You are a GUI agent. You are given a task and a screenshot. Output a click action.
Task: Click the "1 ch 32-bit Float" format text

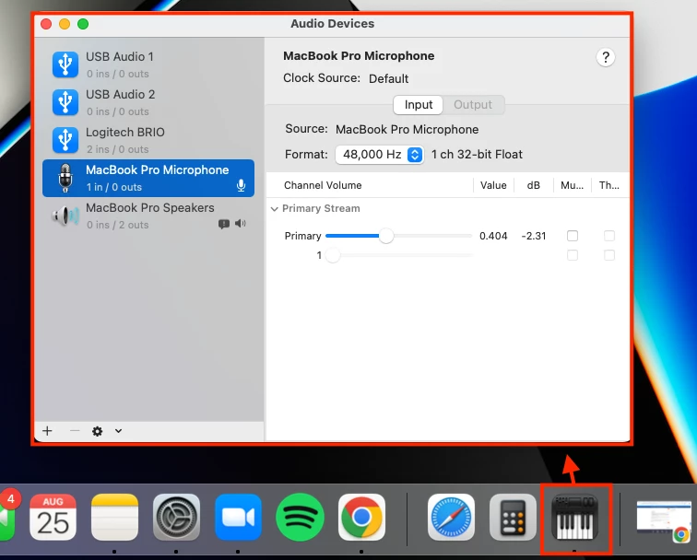coord(477,155)
